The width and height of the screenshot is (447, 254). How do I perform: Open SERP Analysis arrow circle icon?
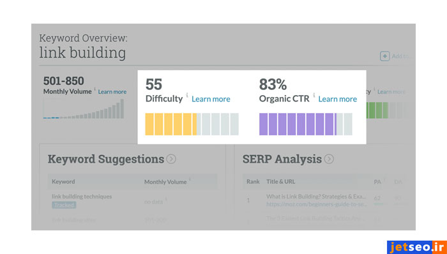[329, 159]
